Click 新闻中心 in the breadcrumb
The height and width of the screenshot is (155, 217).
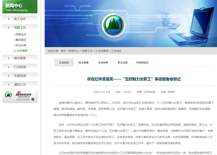pyautogui.click(x=74, y=51)
